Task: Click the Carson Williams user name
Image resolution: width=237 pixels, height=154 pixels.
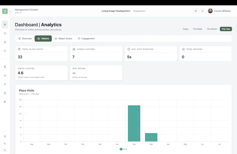Action: (222, 11)
